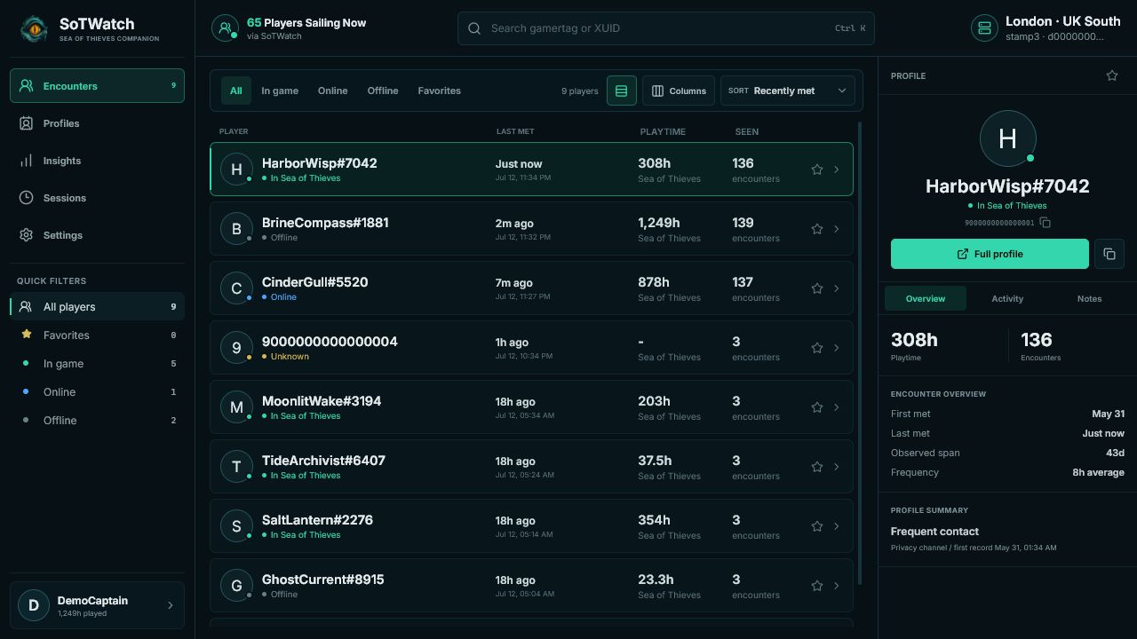The image size is (1137, 639).
Task: Click the H avatar in the profile panel
Action: click(x=1007, y=138)
